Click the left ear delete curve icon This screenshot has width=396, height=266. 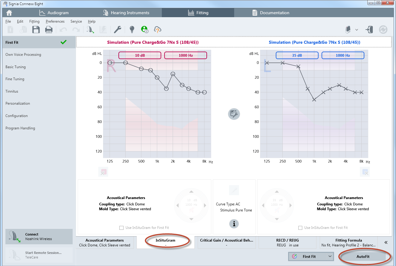(x=365, y=173)
